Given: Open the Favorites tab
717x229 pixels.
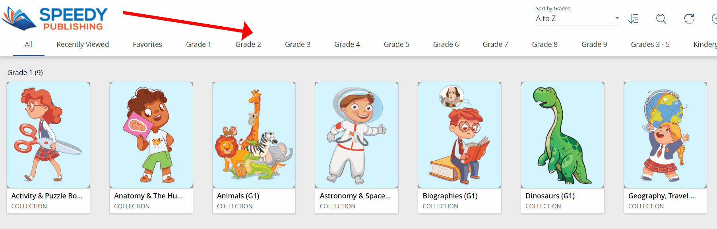Looking at the screenshot, I should [x=147, y=45].
